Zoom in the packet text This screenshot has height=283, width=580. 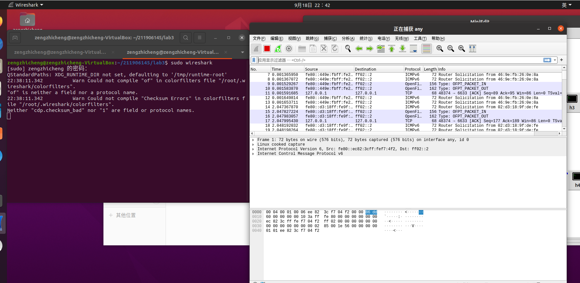pyautogui.click(x=440, y=49)
